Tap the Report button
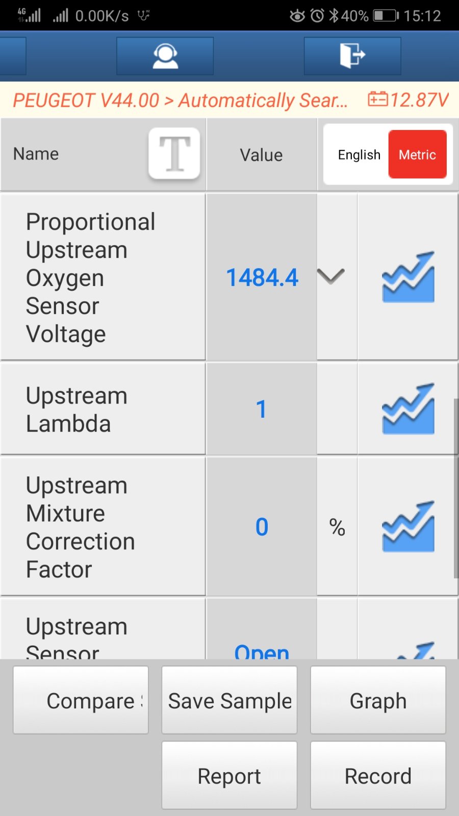The image size is (459, 816). (229, 776)
